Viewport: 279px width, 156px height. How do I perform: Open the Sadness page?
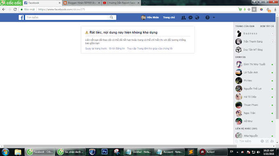tap(254, 33)
